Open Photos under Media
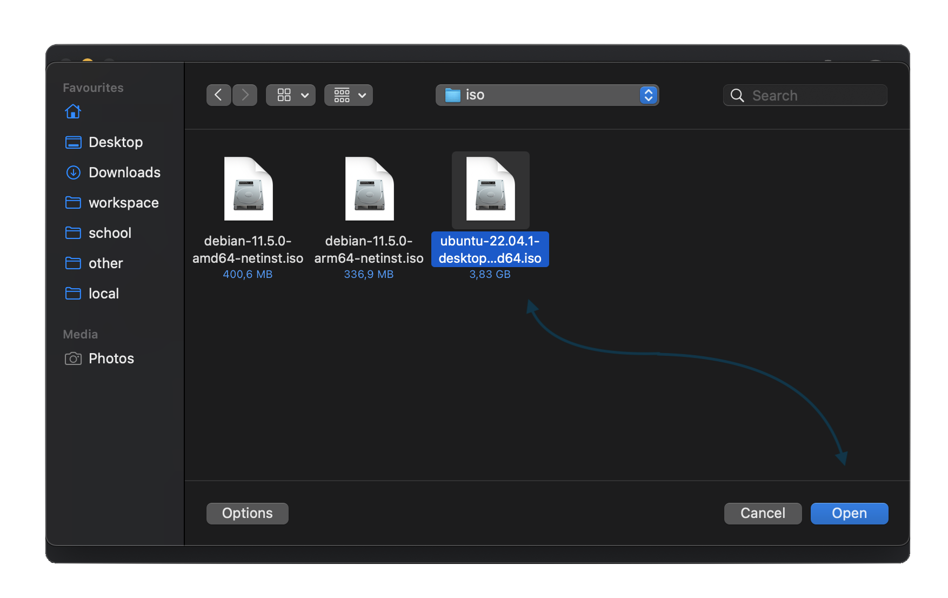The height and width of the screenshot is (598, 948). click(111, 358)
